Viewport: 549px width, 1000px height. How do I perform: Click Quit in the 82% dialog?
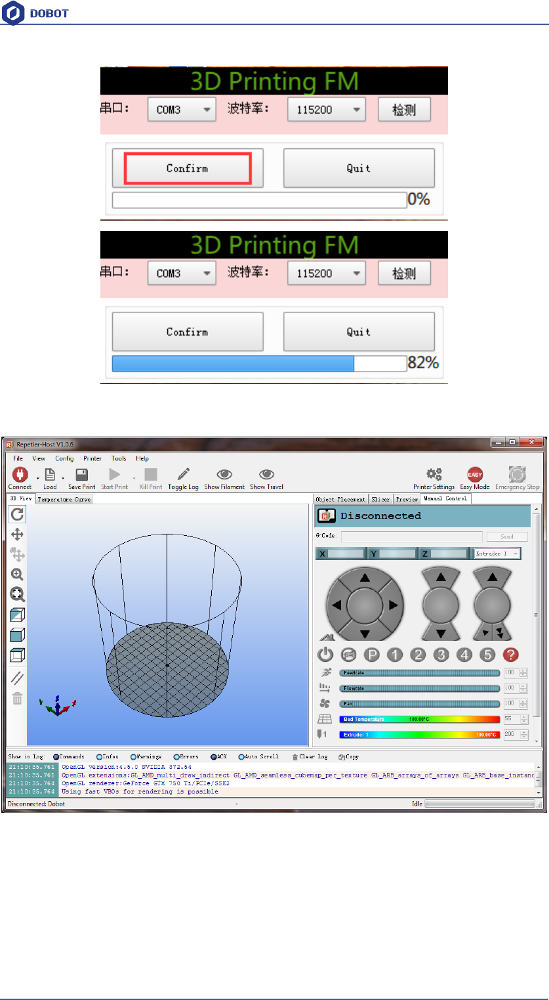[x=359, y=332]
